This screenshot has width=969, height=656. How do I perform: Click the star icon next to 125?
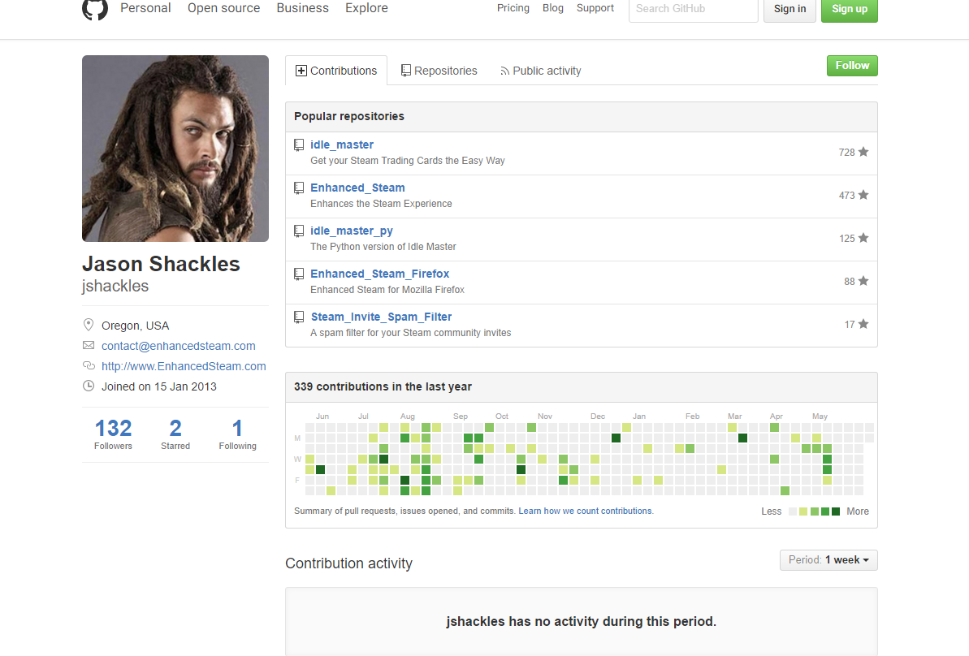click(863, 238)
